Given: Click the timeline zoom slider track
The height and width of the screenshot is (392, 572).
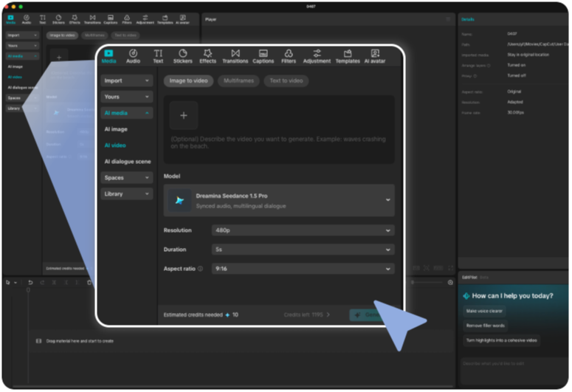Looking at the screenshot, I should (x=427, y=282).
